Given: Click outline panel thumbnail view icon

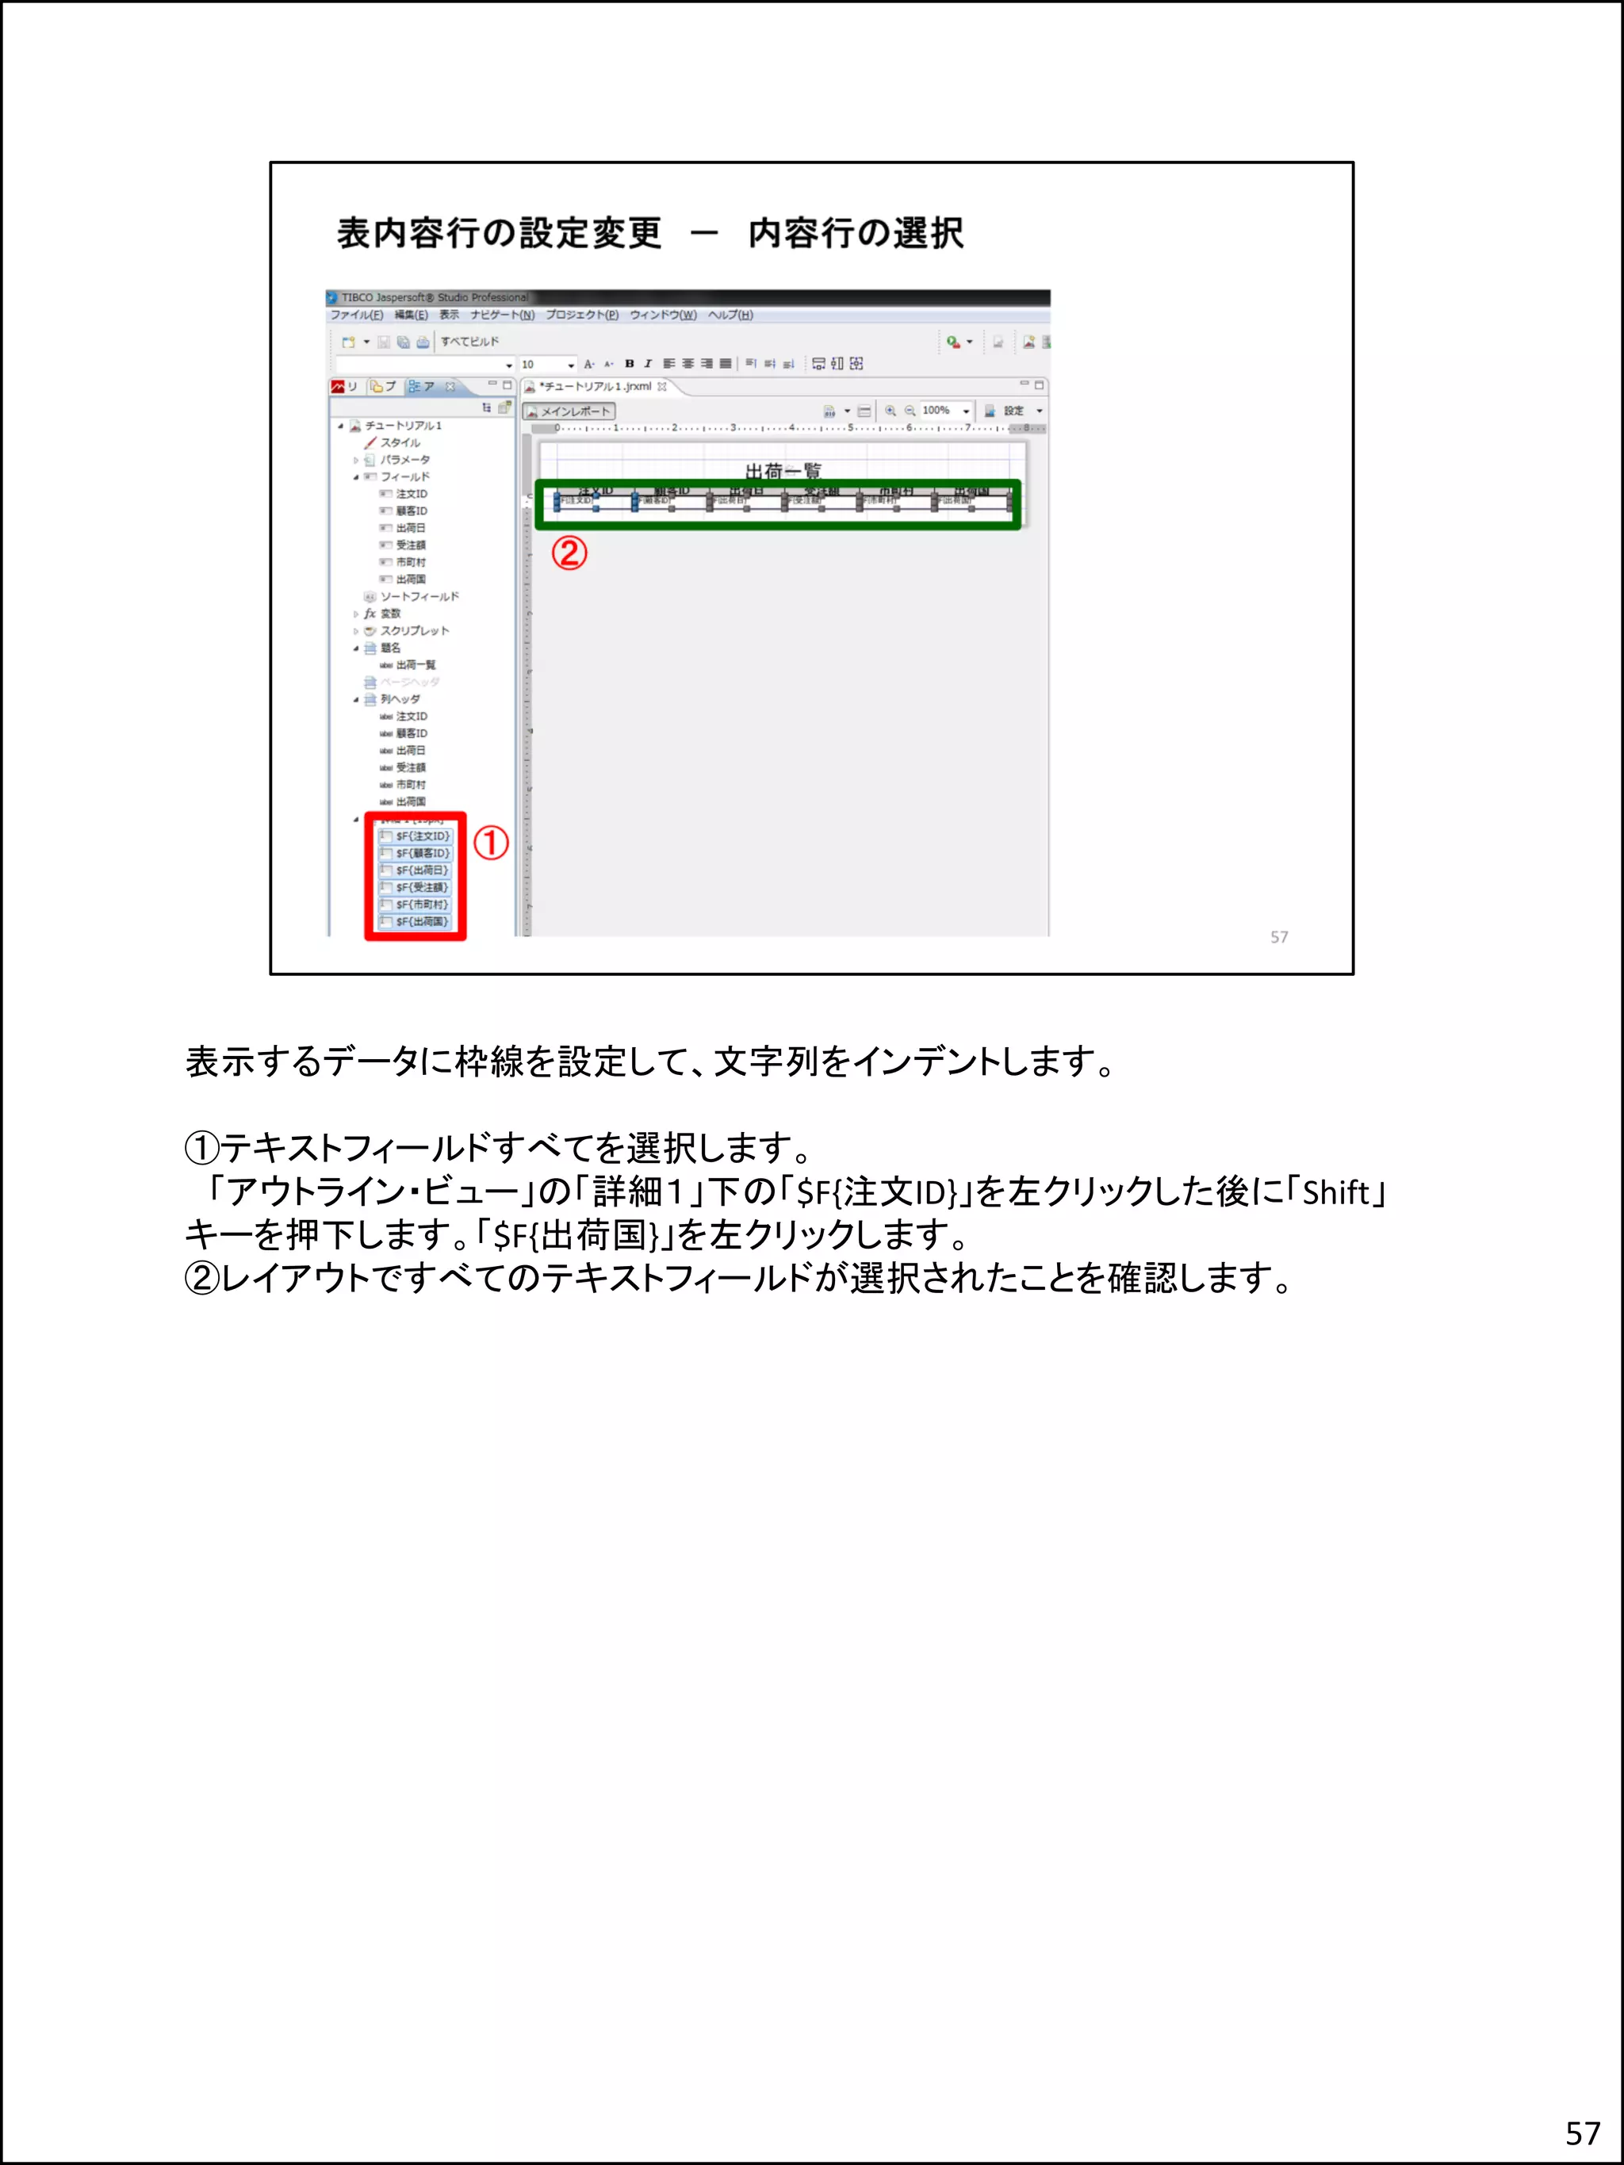Looking at the screenshot, I should point(504,407).
